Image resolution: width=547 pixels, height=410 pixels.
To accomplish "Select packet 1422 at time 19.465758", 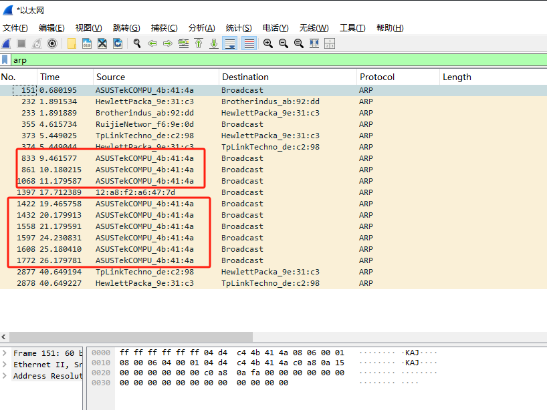I will click(x=273, y=204).
